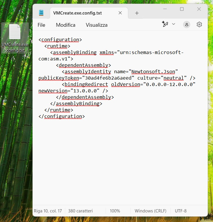Click the assemblyIdentity element name
The width and height of the screenshot is (213, 222).
[88, 71]
